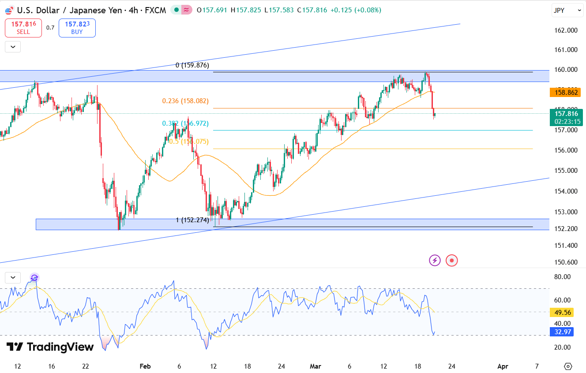Collapse the main chart legend chevron

coord(13,47)
